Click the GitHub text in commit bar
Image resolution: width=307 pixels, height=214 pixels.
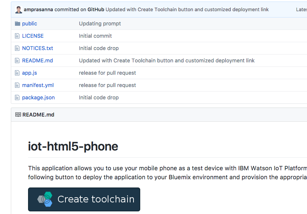coord(96,10)
